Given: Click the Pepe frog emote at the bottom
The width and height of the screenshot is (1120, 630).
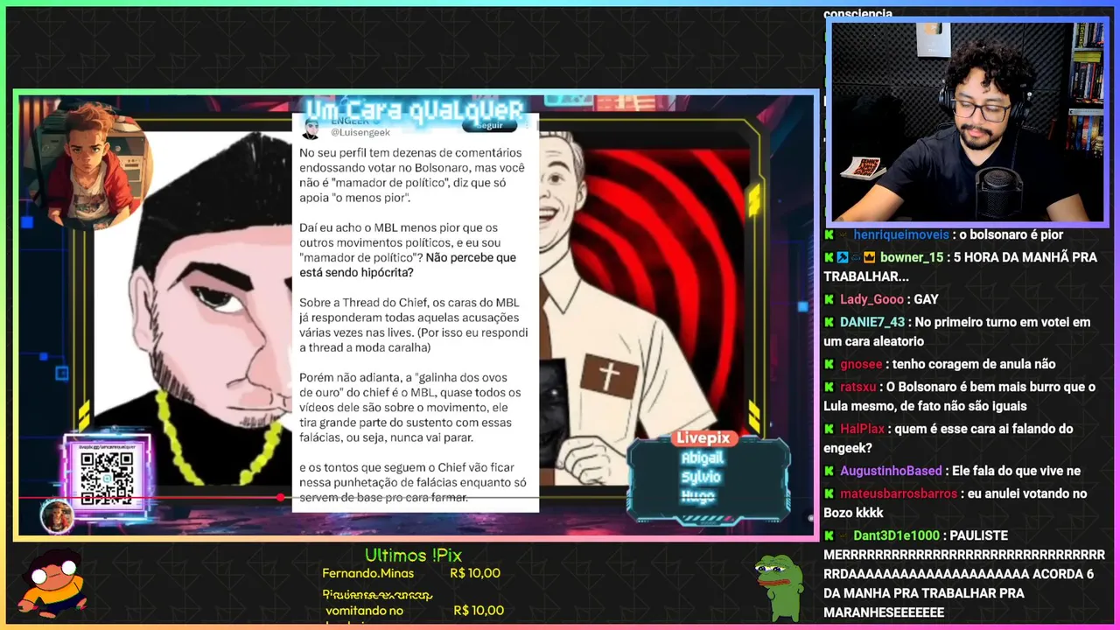Looking at the screenshot, I should tap(779, 587).
